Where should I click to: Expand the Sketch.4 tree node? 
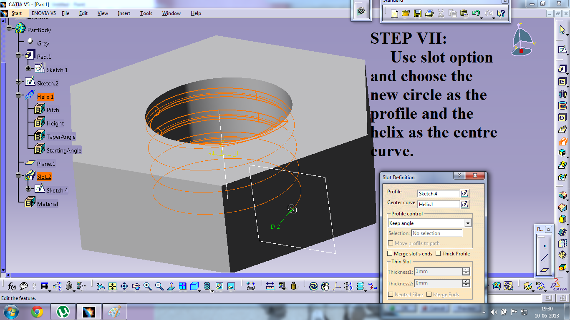tap(28, 189)
